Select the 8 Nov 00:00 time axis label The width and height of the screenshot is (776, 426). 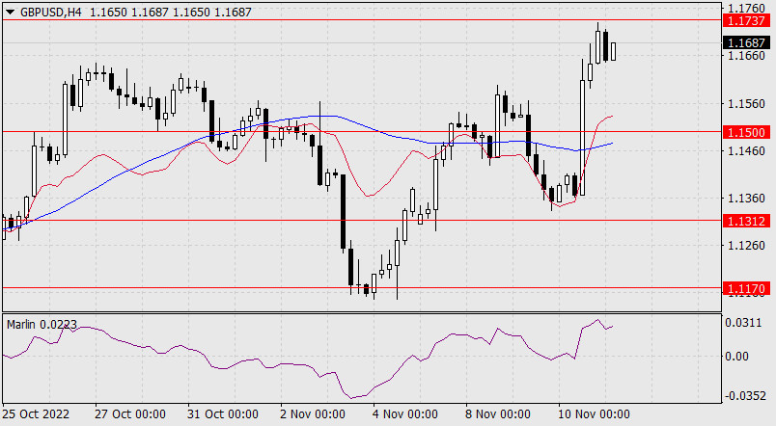coord(497,414)
